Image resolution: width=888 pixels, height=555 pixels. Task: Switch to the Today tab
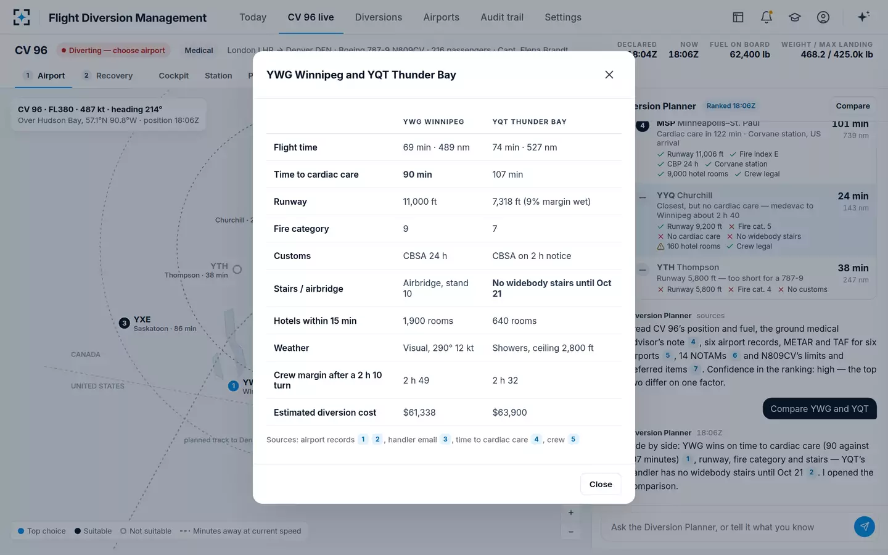point(253,17)
